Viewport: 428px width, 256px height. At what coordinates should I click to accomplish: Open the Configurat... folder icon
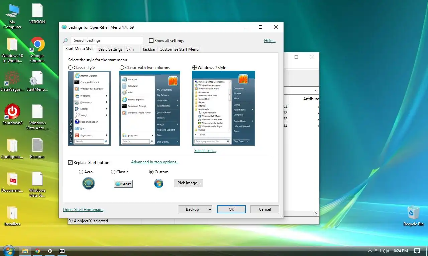12,148
